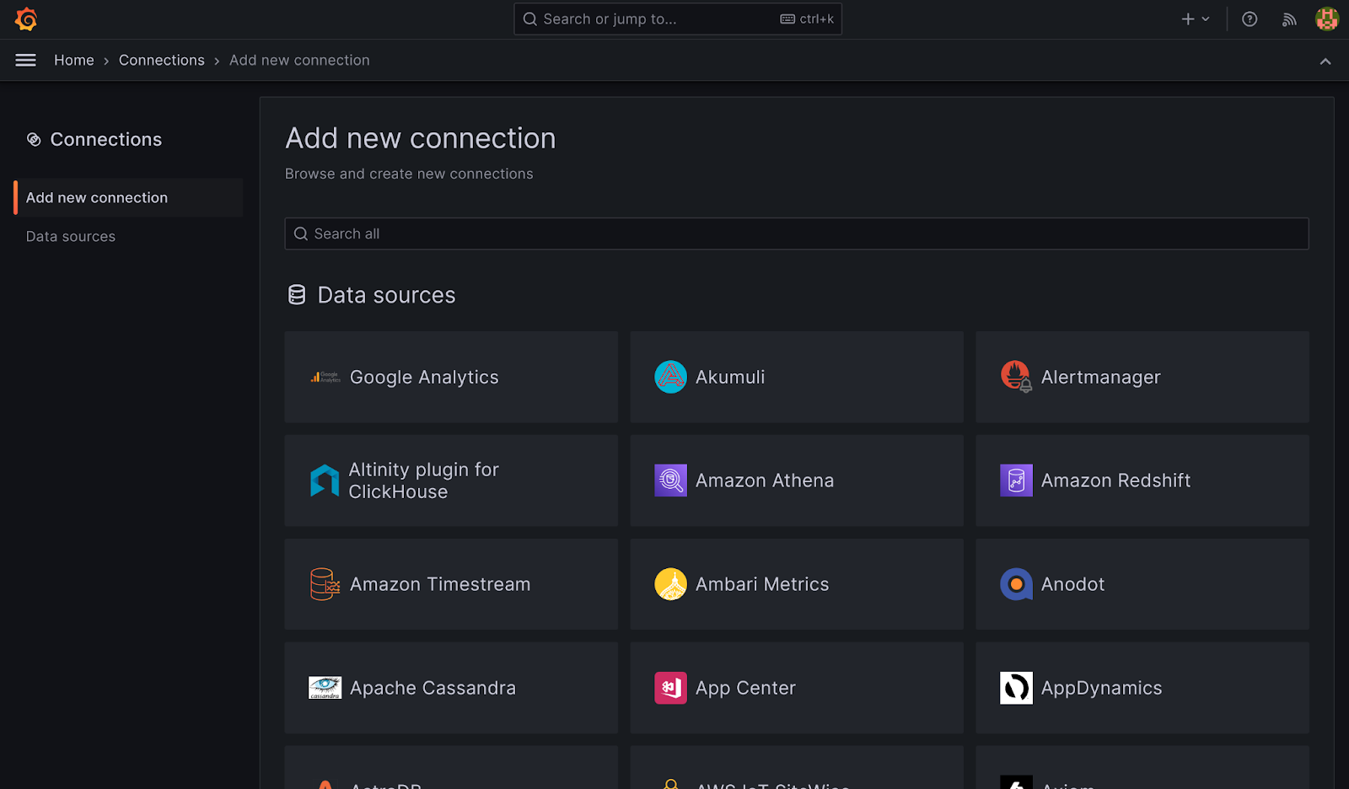Open the App Center card
1349x789 pixels.
click(x=797, y=688)
